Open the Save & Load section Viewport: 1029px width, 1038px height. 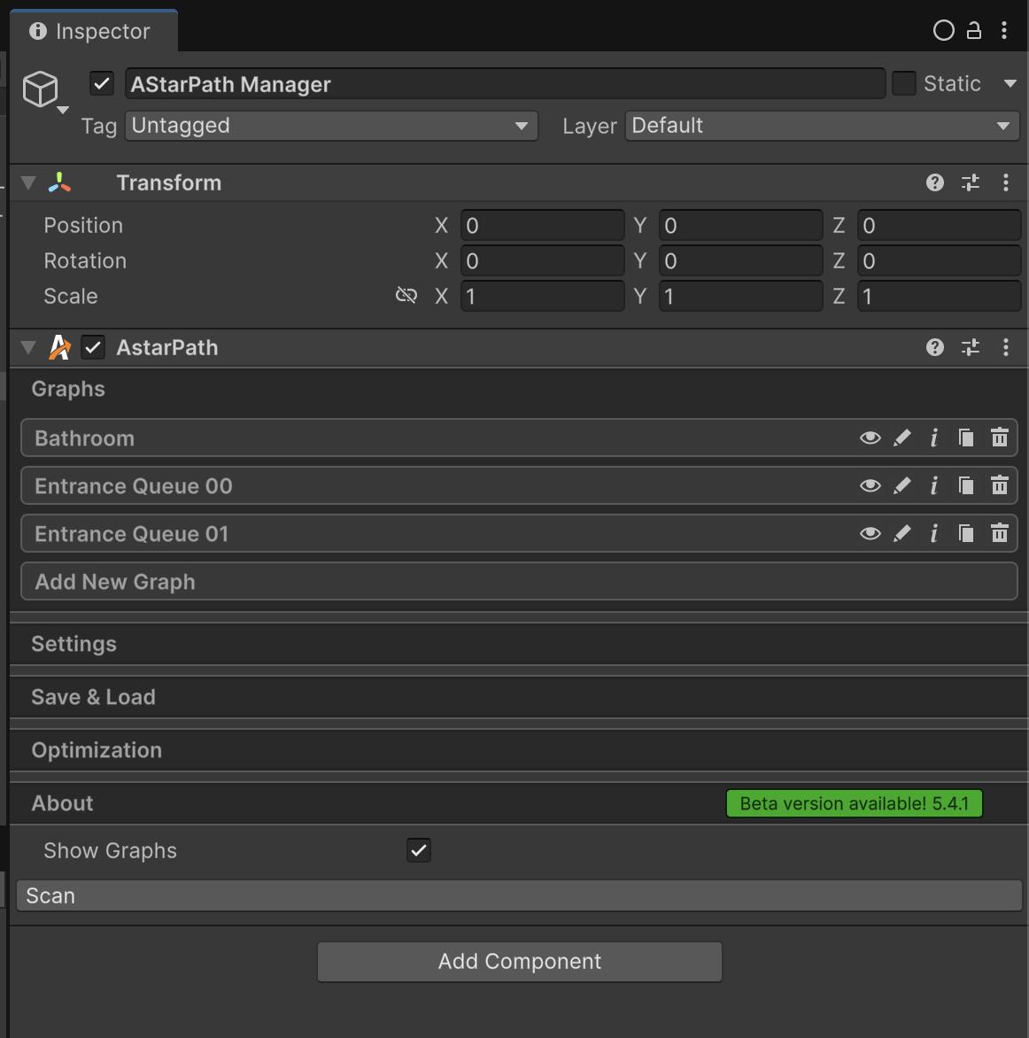click(93, 697)
